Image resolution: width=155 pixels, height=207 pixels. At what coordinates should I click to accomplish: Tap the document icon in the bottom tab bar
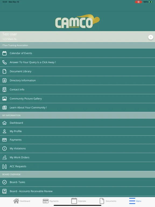[102, 201]
